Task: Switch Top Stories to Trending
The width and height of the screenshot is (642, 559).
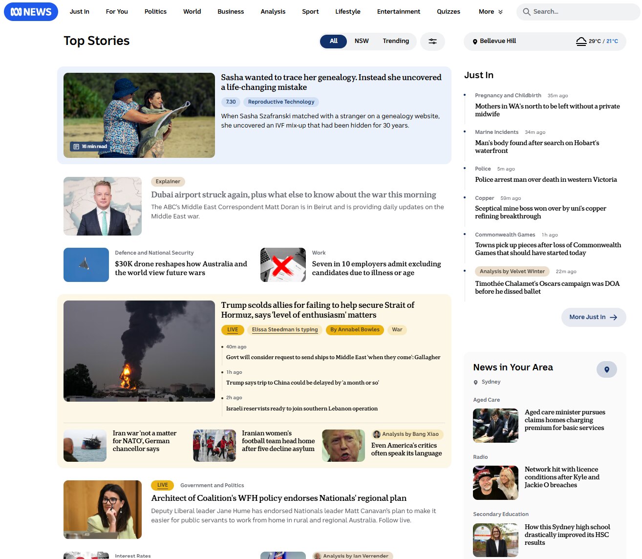Action: pos(396,42)
